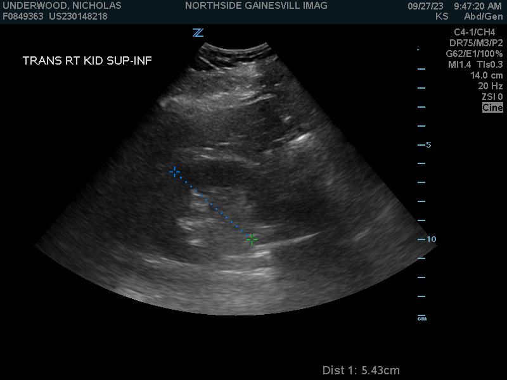The width and height of the screenshot is (507, 380).
Task: Click the blue caliper cross marker
Action: click(174, 172)
